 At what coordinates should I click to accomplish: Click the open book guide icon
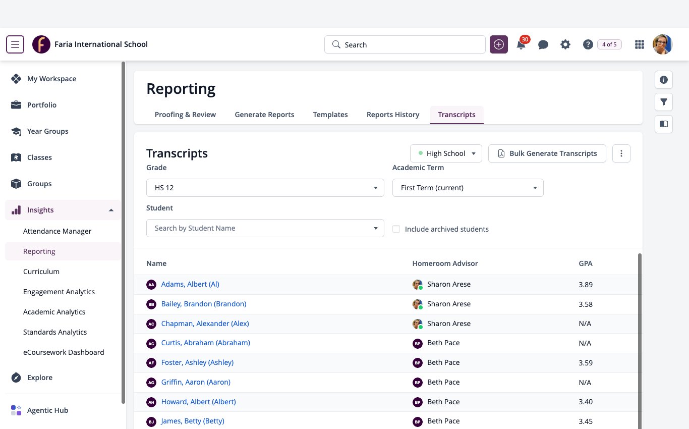click(664, 124)
